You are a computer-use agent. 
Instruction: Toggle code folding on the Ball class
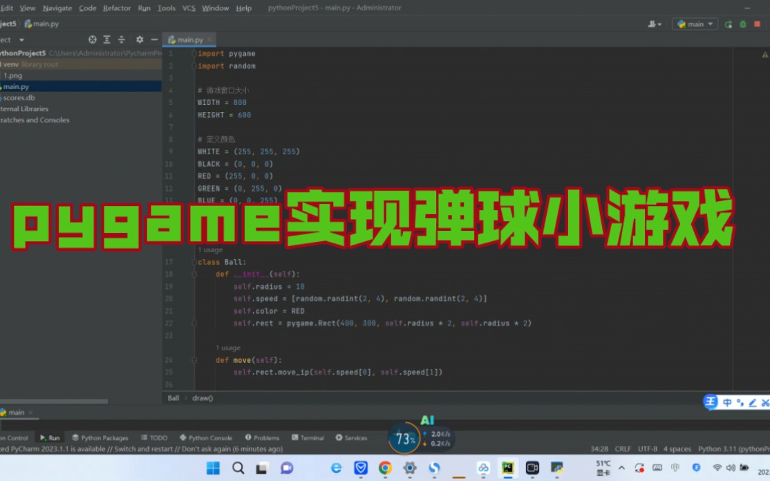coord(194,262)
